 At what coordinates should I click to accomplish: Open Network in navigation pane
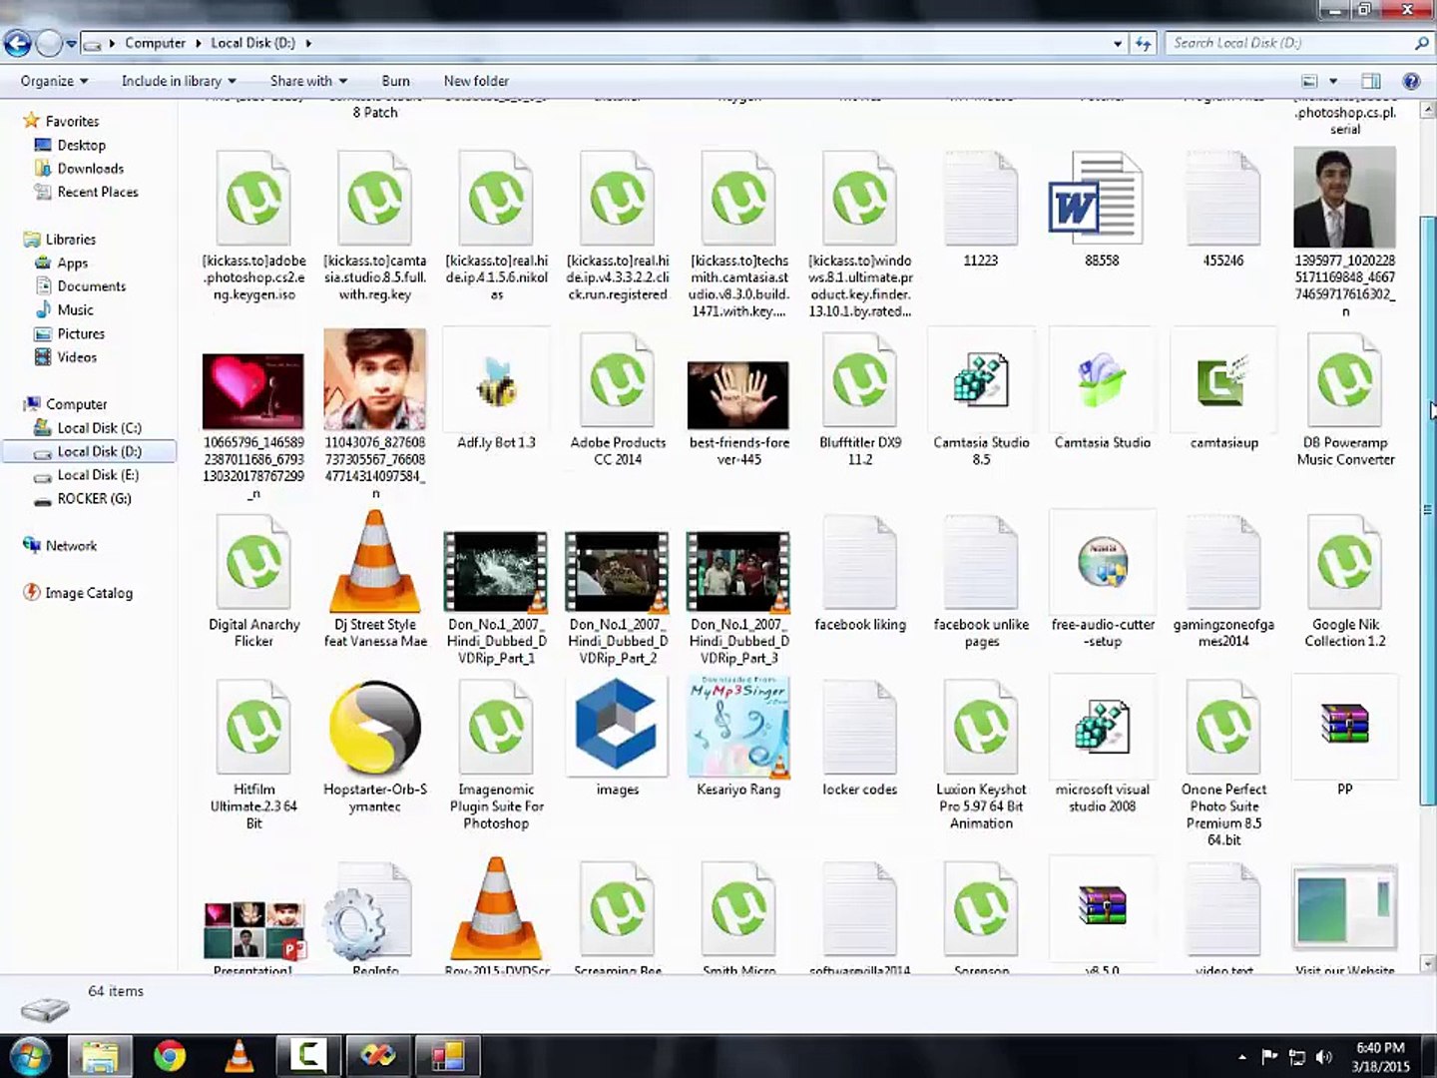[71, 546]
